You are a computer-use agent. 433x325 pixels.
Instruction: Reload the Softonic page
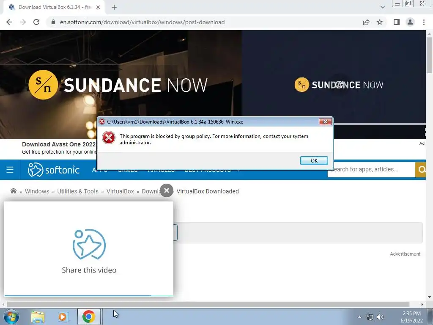coord(36,22)
